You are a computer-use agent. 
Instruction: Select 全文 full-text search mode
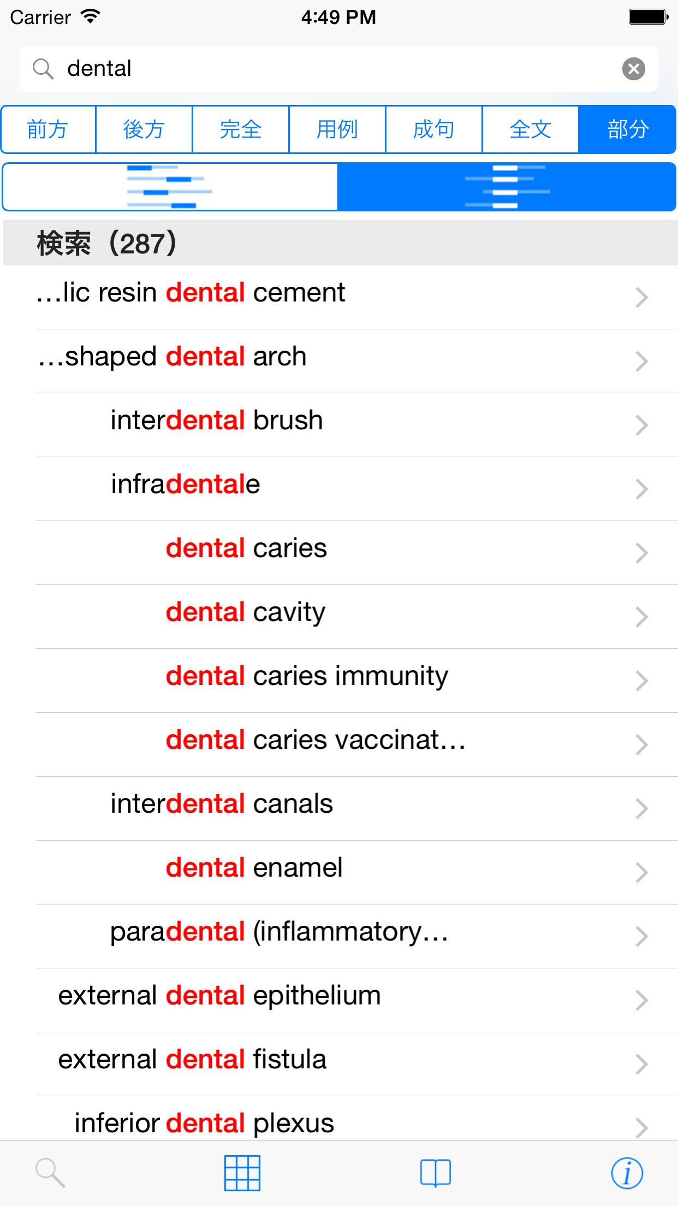(x=530, y=129)
